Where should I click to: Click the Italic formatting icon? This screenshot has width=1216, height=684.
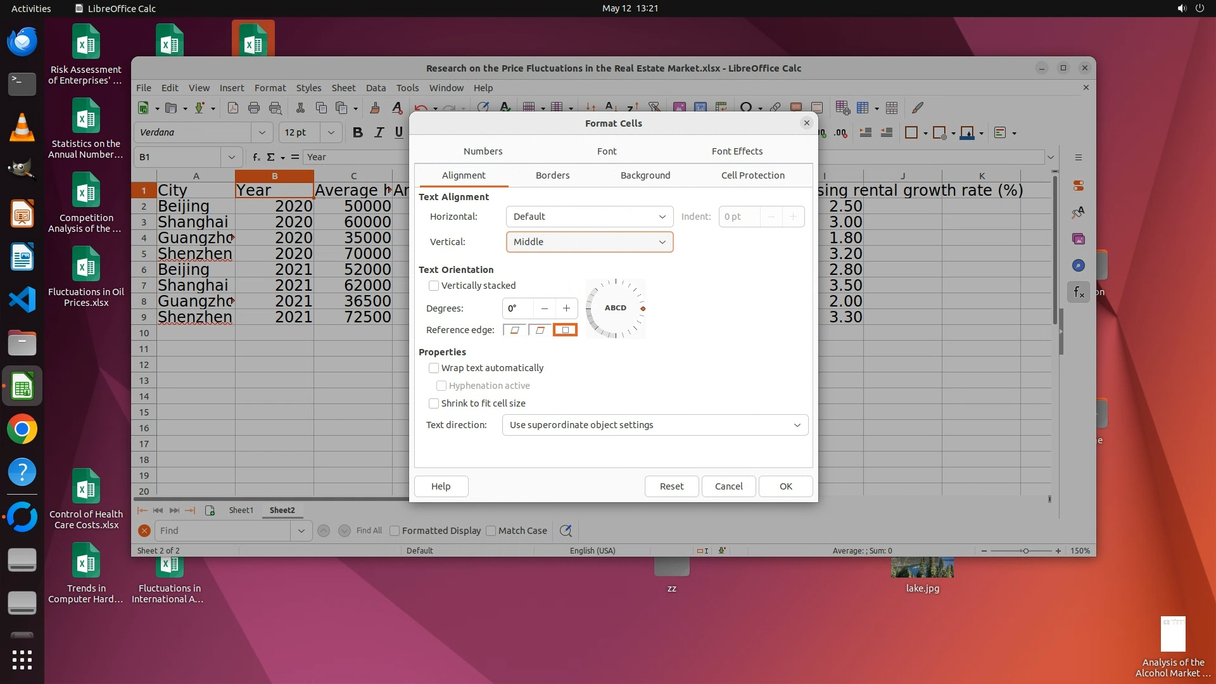[x=379, y=132]
